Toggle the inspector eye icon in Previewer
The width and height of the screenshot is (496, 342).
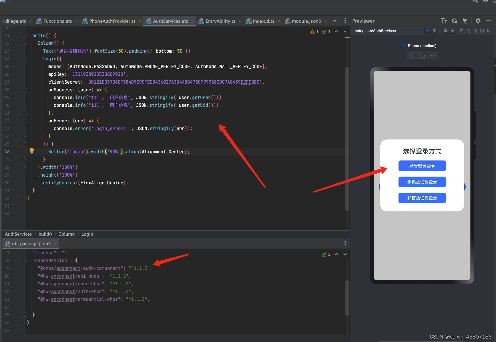tap(428, 31)
